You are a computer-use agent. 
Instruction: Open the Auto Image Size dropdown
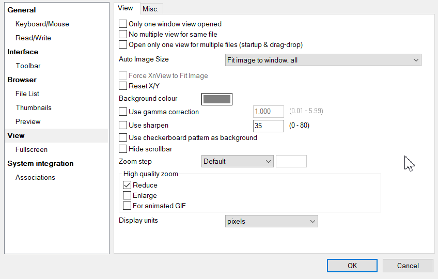324,60
